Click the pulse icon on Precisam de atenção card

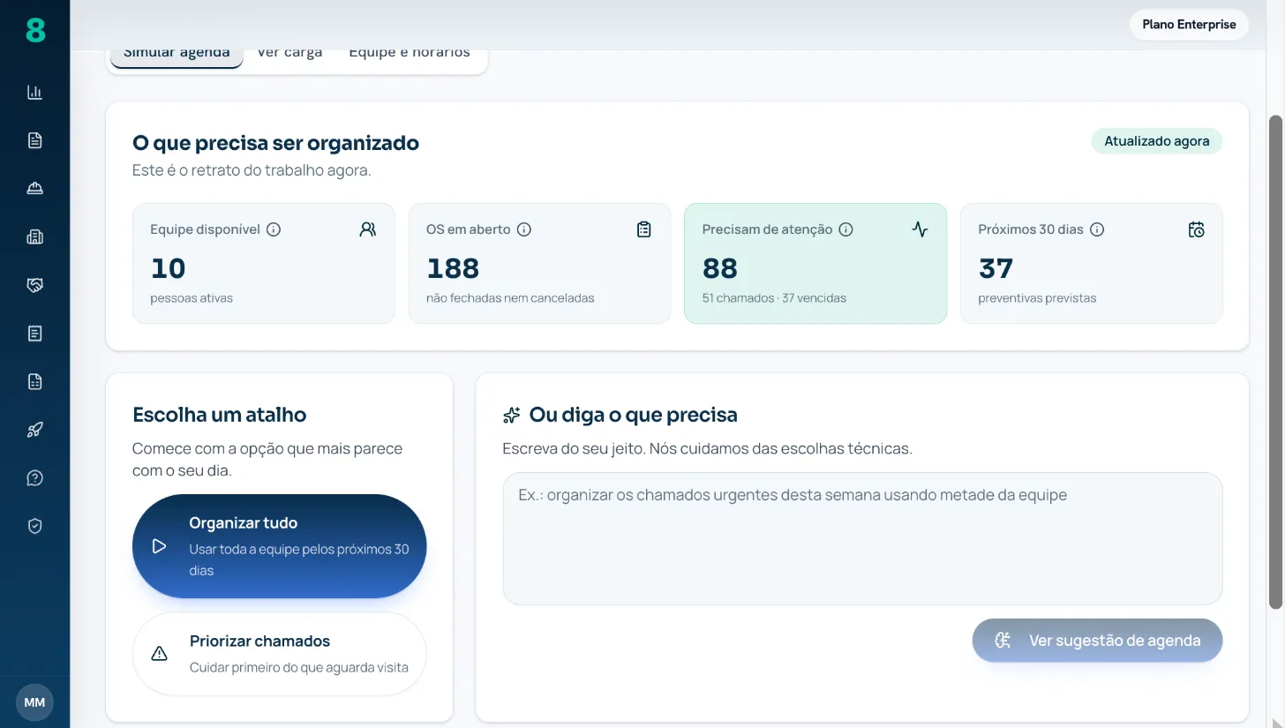coord(920,229)
